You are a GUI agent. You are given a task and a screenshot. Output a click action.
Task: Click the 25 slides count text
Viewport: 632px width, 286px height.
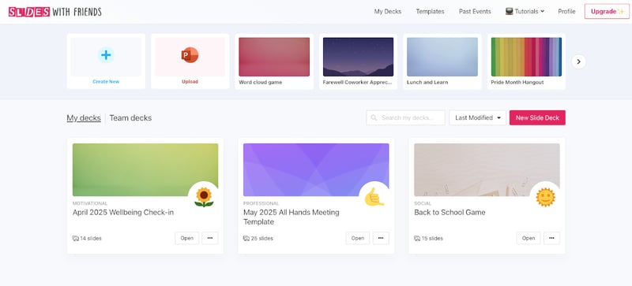262,239
